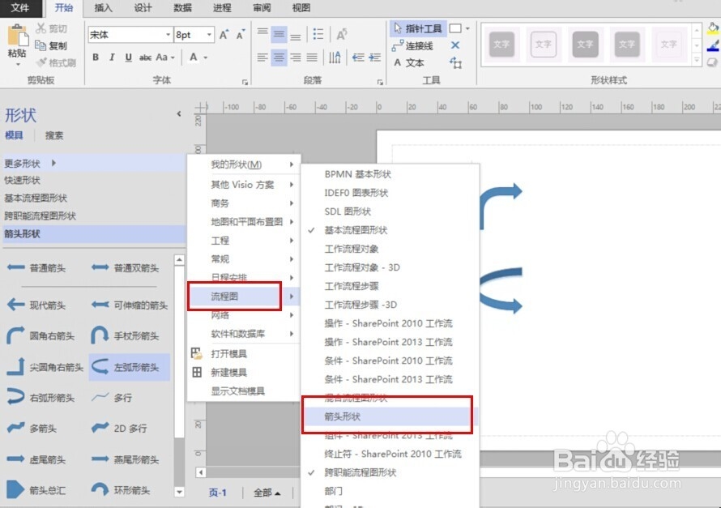This screenshot has height=508, width=721.
Task: Open the 全部 pages dropdown
Action: pyautogui.click(x=267, y=493)
